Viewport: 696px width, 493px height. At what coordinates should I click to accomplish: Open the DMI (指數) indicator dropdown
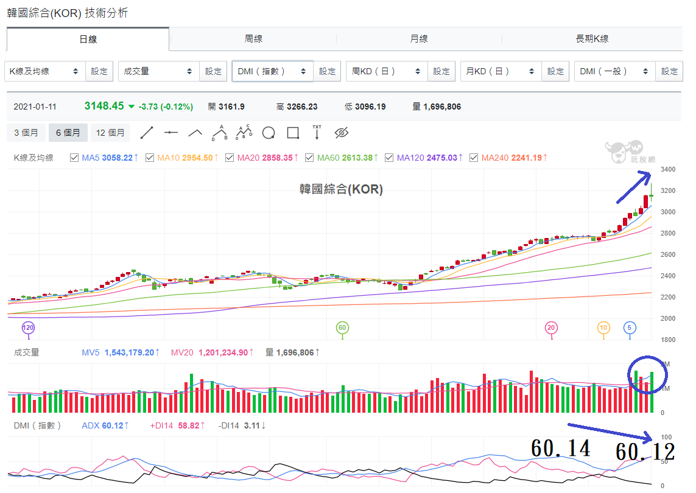click(273, 71)
